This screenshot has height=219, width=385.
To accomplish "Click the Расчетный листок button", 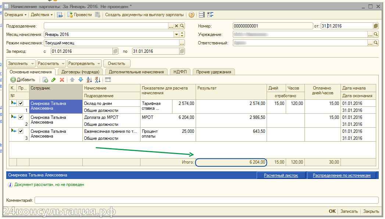I will pyautogui.click(x=281, y=175).
